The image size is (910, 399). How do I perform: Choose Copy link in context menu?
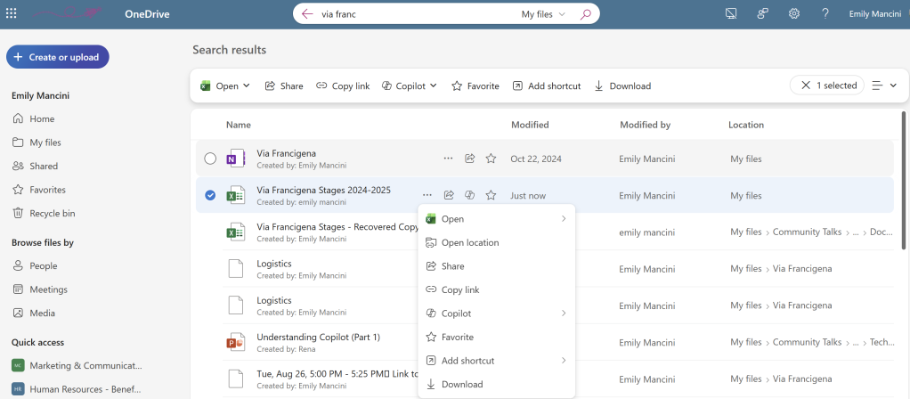pyautogui.click(x=496, y=289)
